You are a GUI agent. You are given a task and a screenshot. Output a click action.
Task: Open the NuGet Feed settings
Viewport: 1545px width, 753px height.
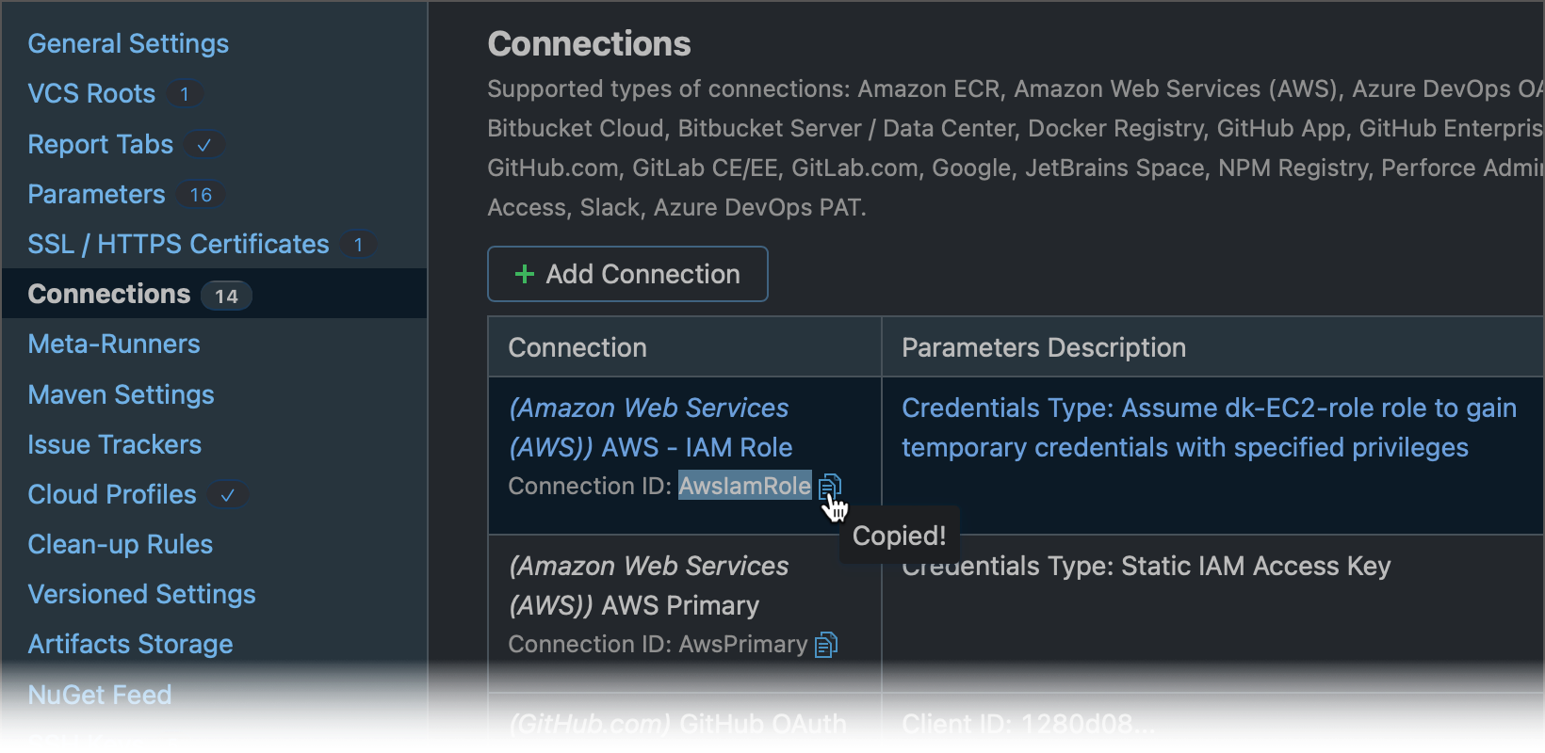point(99,695)
